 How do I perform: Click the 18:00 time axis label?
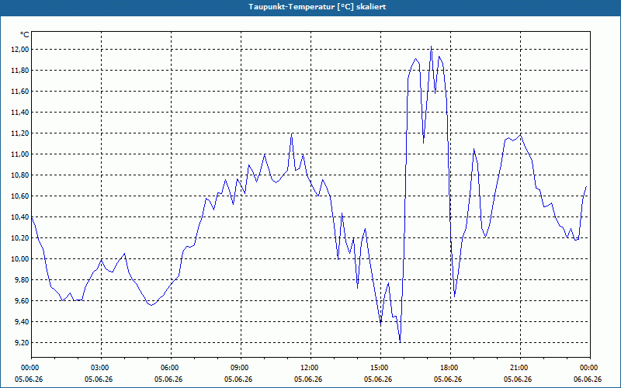pos(451,368)
